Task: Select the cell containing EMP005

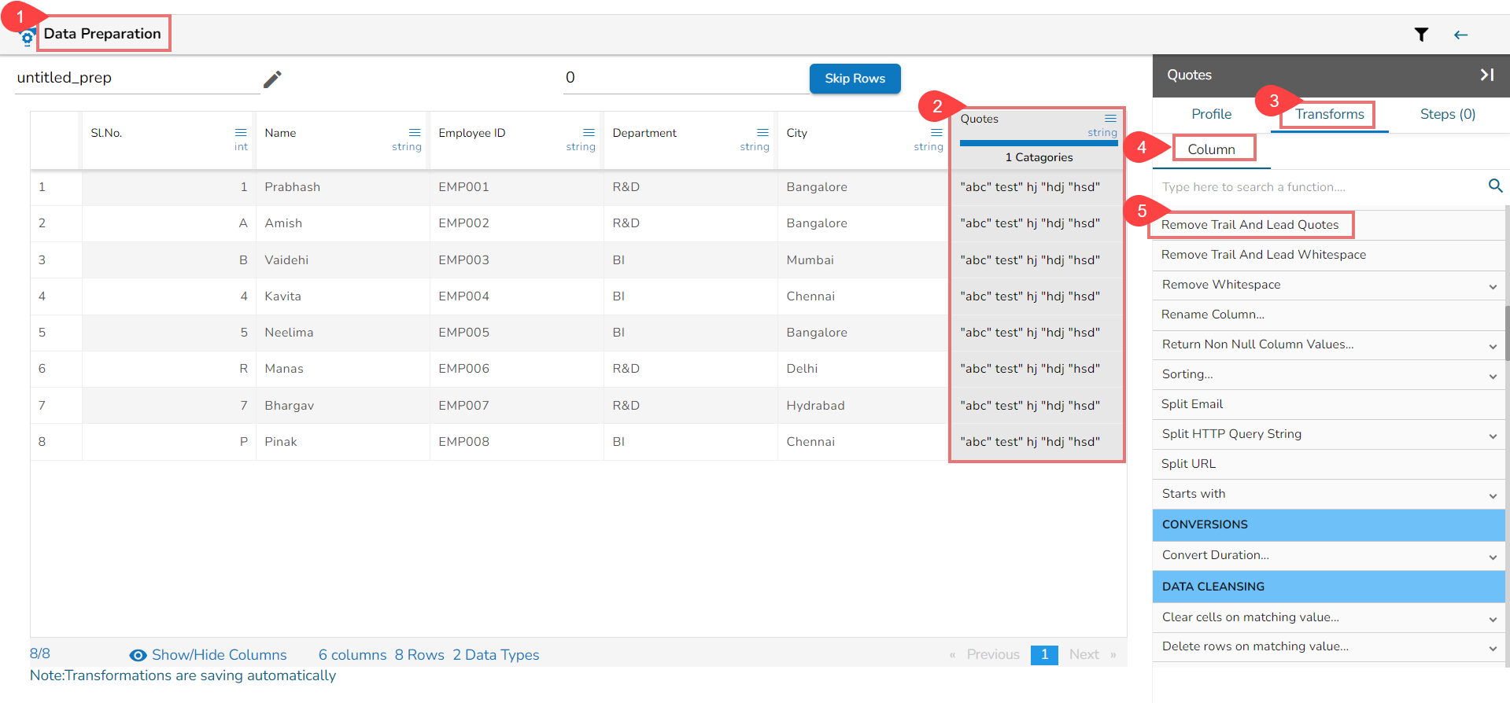Action: [517, 333]
